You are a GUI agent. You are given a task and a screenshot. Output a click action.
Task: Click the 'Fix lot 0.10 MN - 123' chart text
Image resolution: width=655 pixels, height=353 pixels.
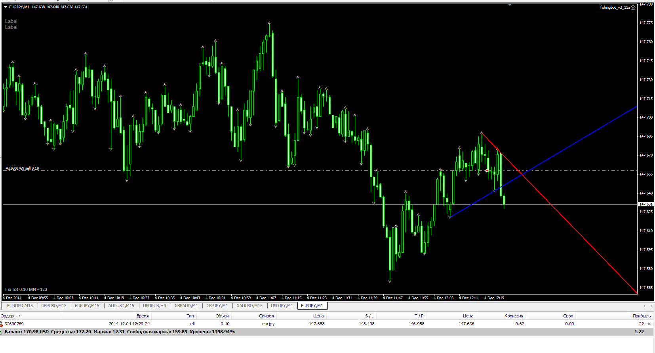26,289
